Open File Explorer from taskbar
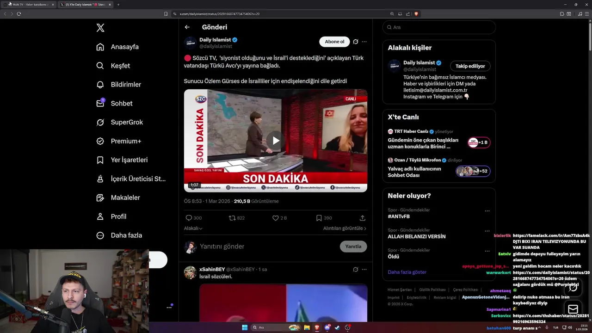The width and height of the screenshot is (592, 333). pos(307,327)
